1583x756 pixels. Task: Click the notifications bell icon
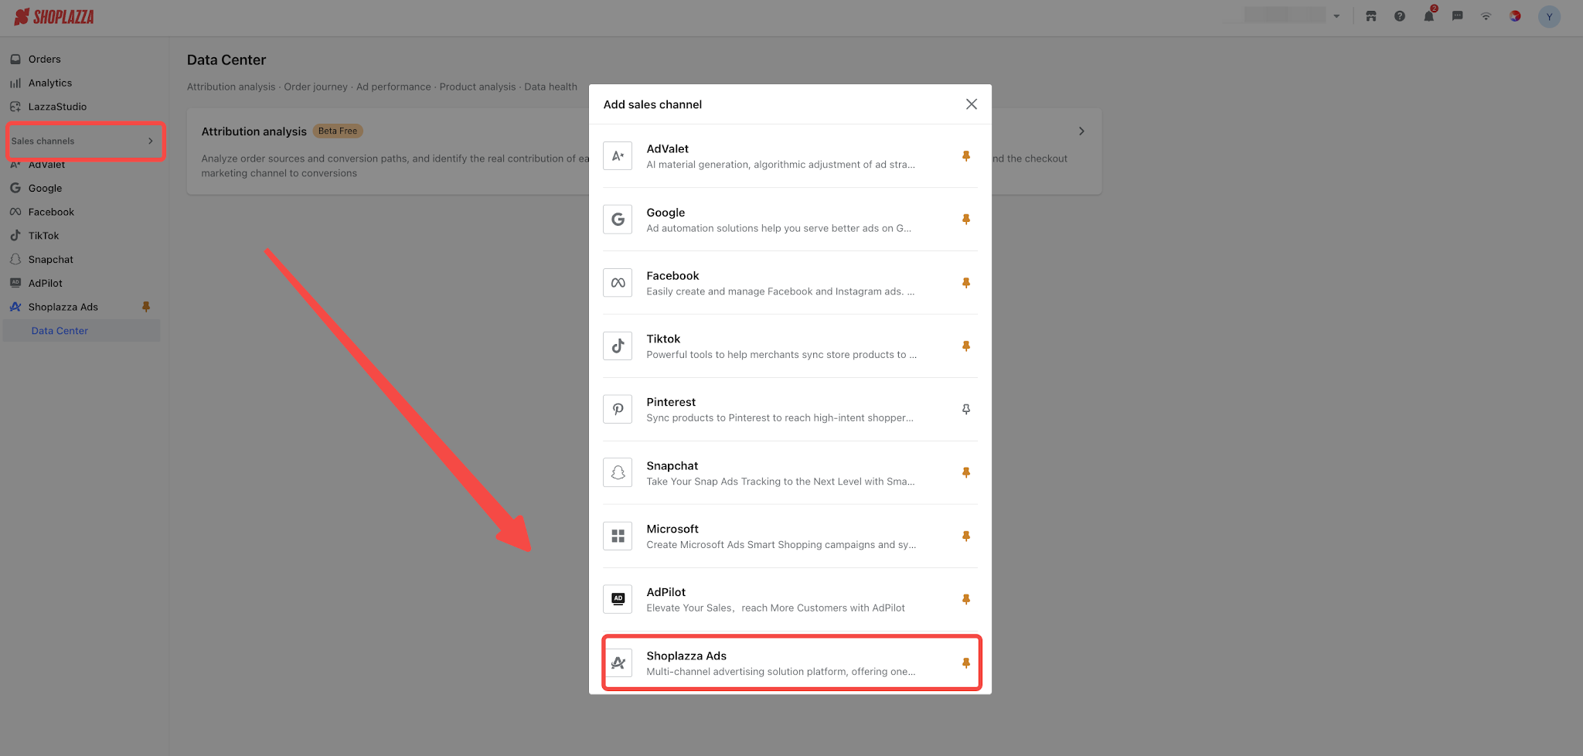tap(1428, 16)
